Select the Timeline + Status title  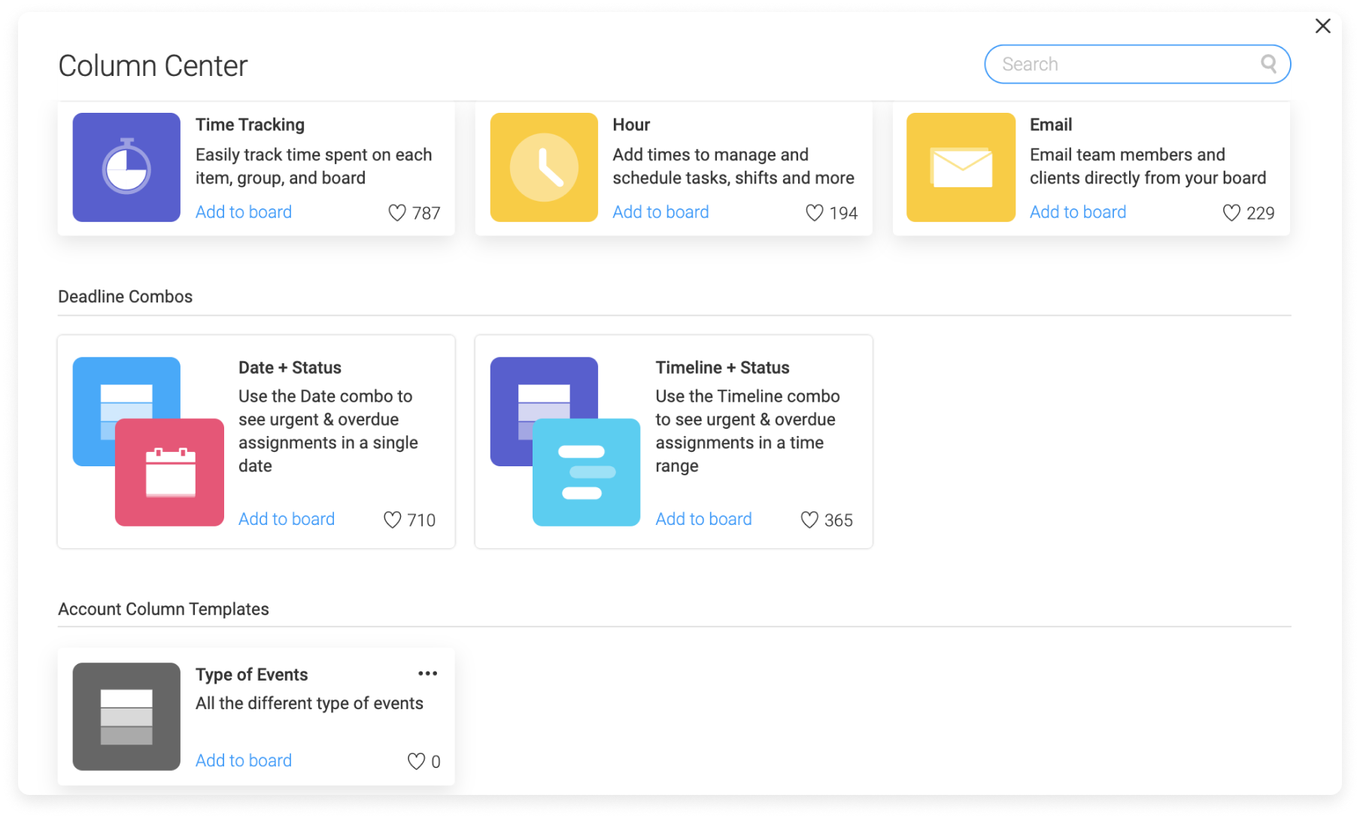[x=722, y=368]
